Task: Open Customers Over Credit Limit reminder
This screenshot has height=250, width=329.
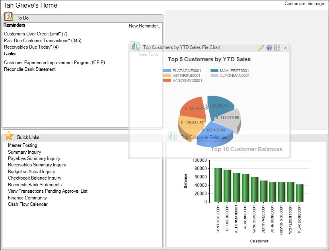Action: (36, 34)
